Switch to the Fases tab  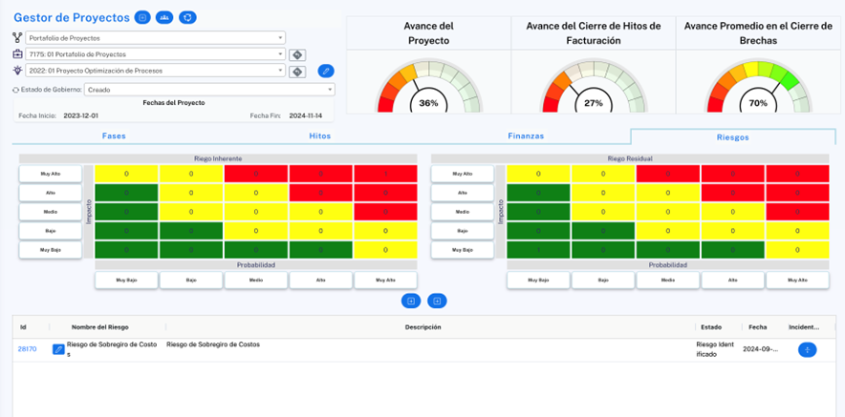(x=114, y=136)
